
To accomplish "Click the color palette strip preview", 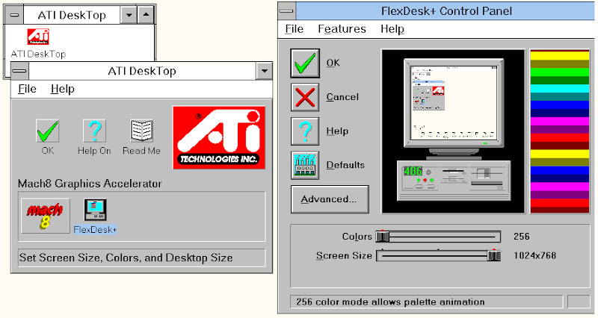I will (560, 131).
